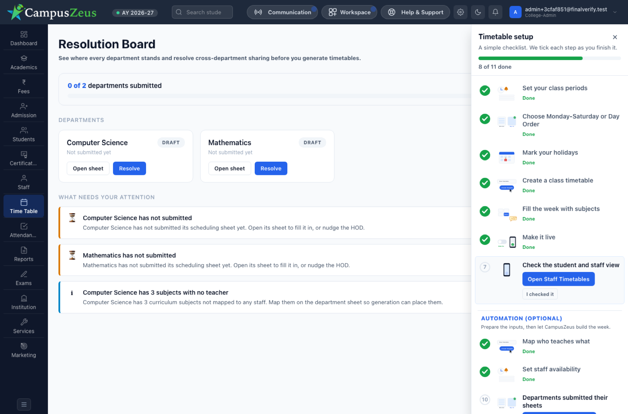Open sheet for Mathematics
The width and height of the screenshot is (628, 414).
coord(230,168)
